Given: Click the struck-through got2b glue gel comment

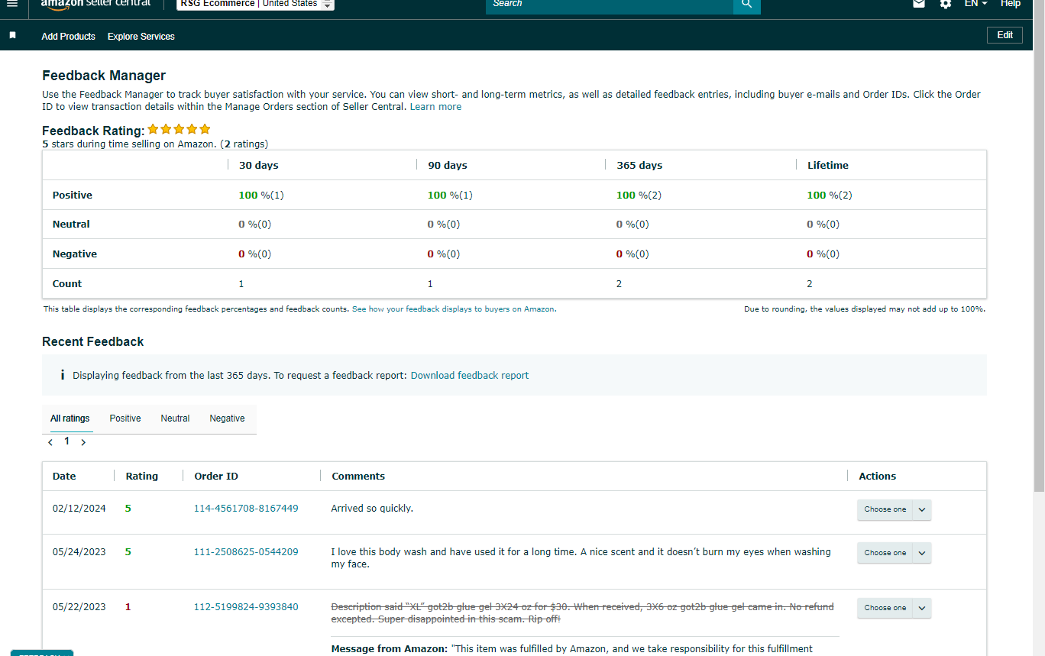Looking at the screenshot, I should (x=582, y=612).
